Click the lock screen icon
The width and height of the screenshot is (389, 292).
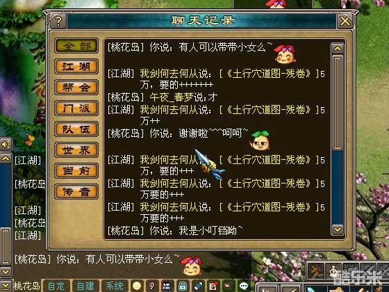coord(182,286)
